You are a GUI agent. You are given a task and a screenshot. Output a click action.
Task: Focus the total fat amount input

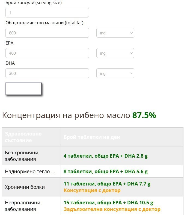pos(47,33)
